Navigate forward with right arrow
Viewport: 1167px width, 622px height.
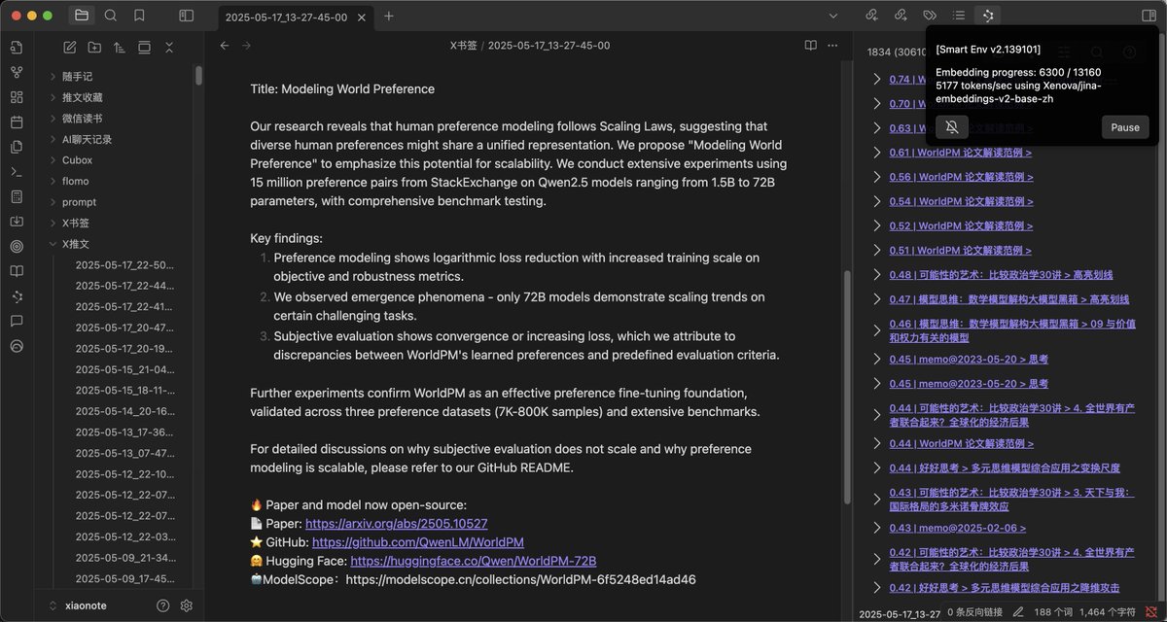(246, 46)
